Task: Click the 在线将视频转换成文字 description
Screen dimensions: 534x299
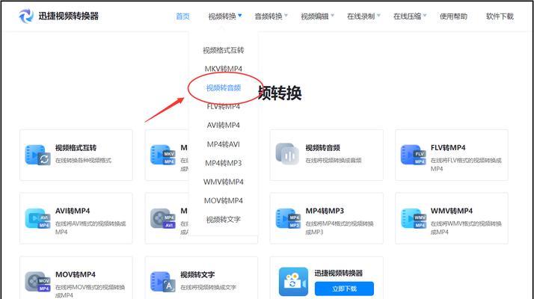Action: point(208,288)
